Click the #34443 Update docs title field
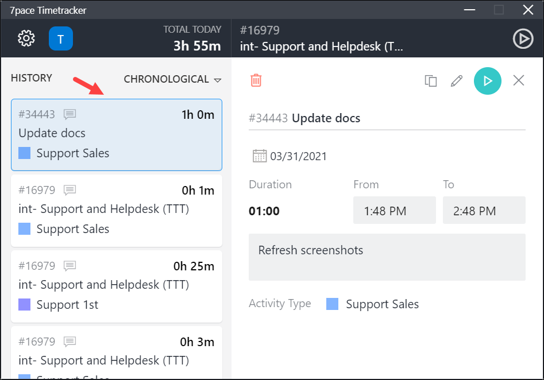The image size is (544, 380). (387, 118)
